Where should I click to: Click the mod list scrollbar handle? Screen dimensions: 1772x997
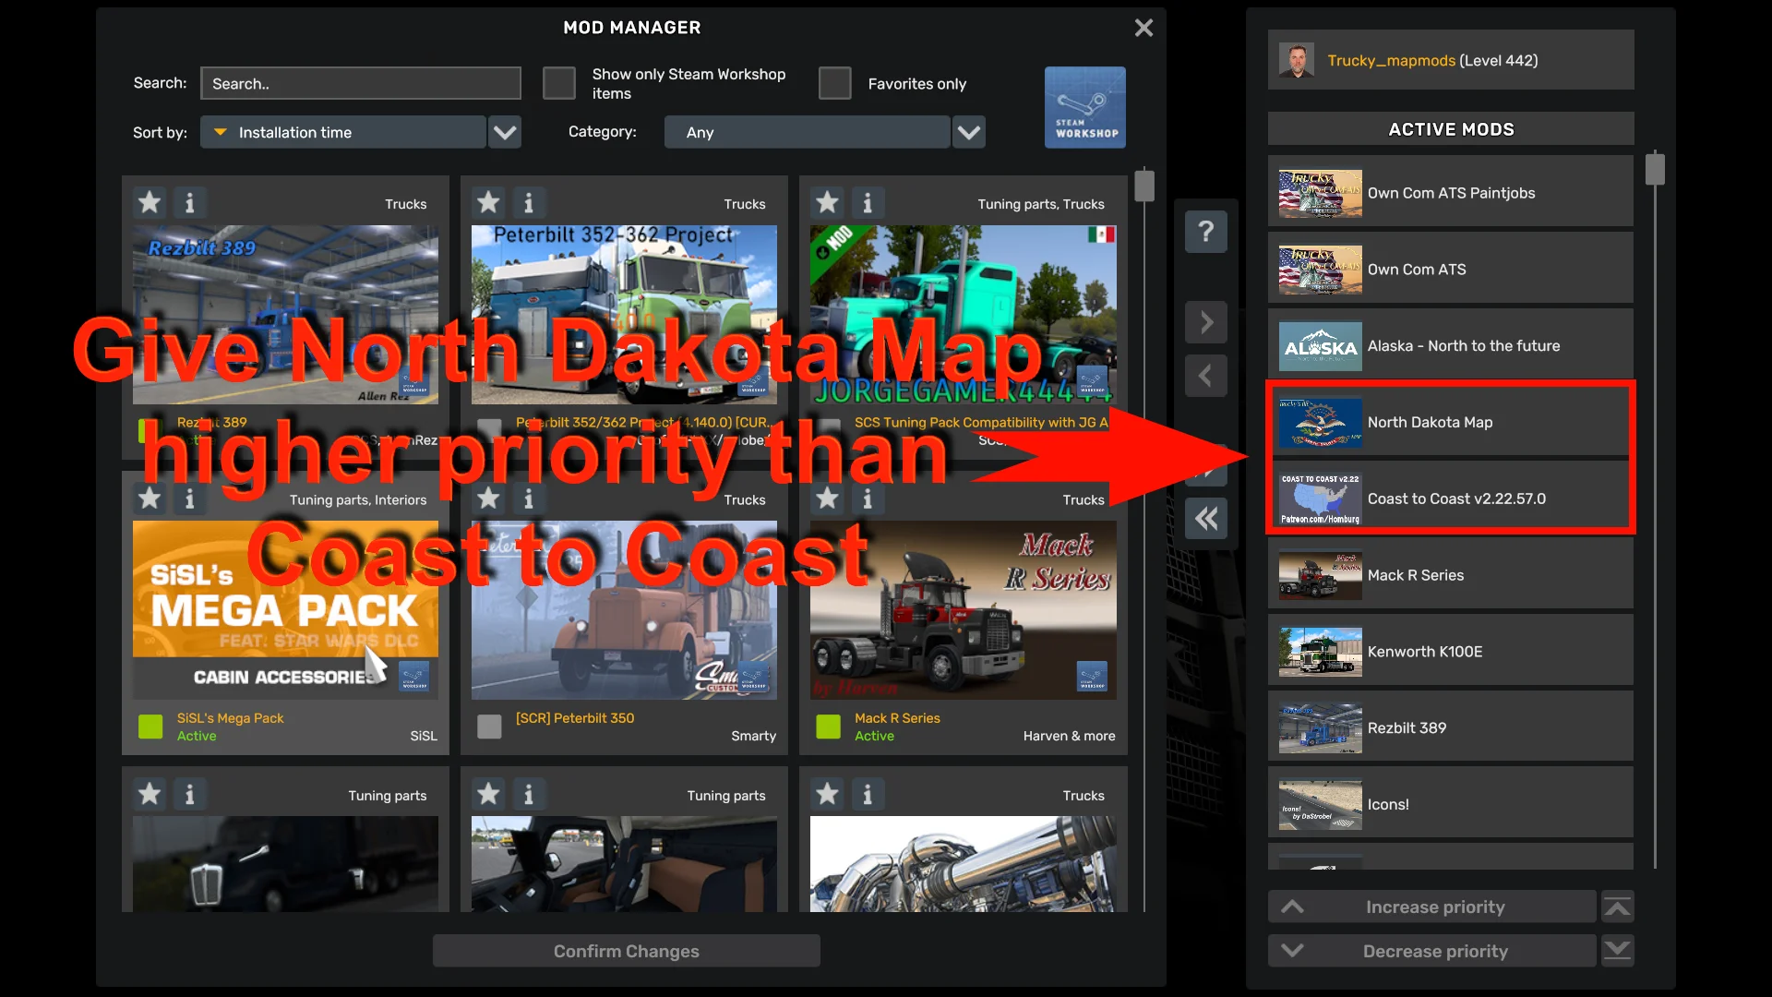(1144, 185)
